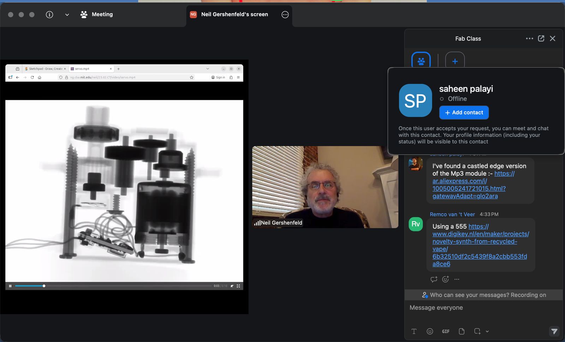Close the Fab Class chat panel

click(x=553, y=38)
